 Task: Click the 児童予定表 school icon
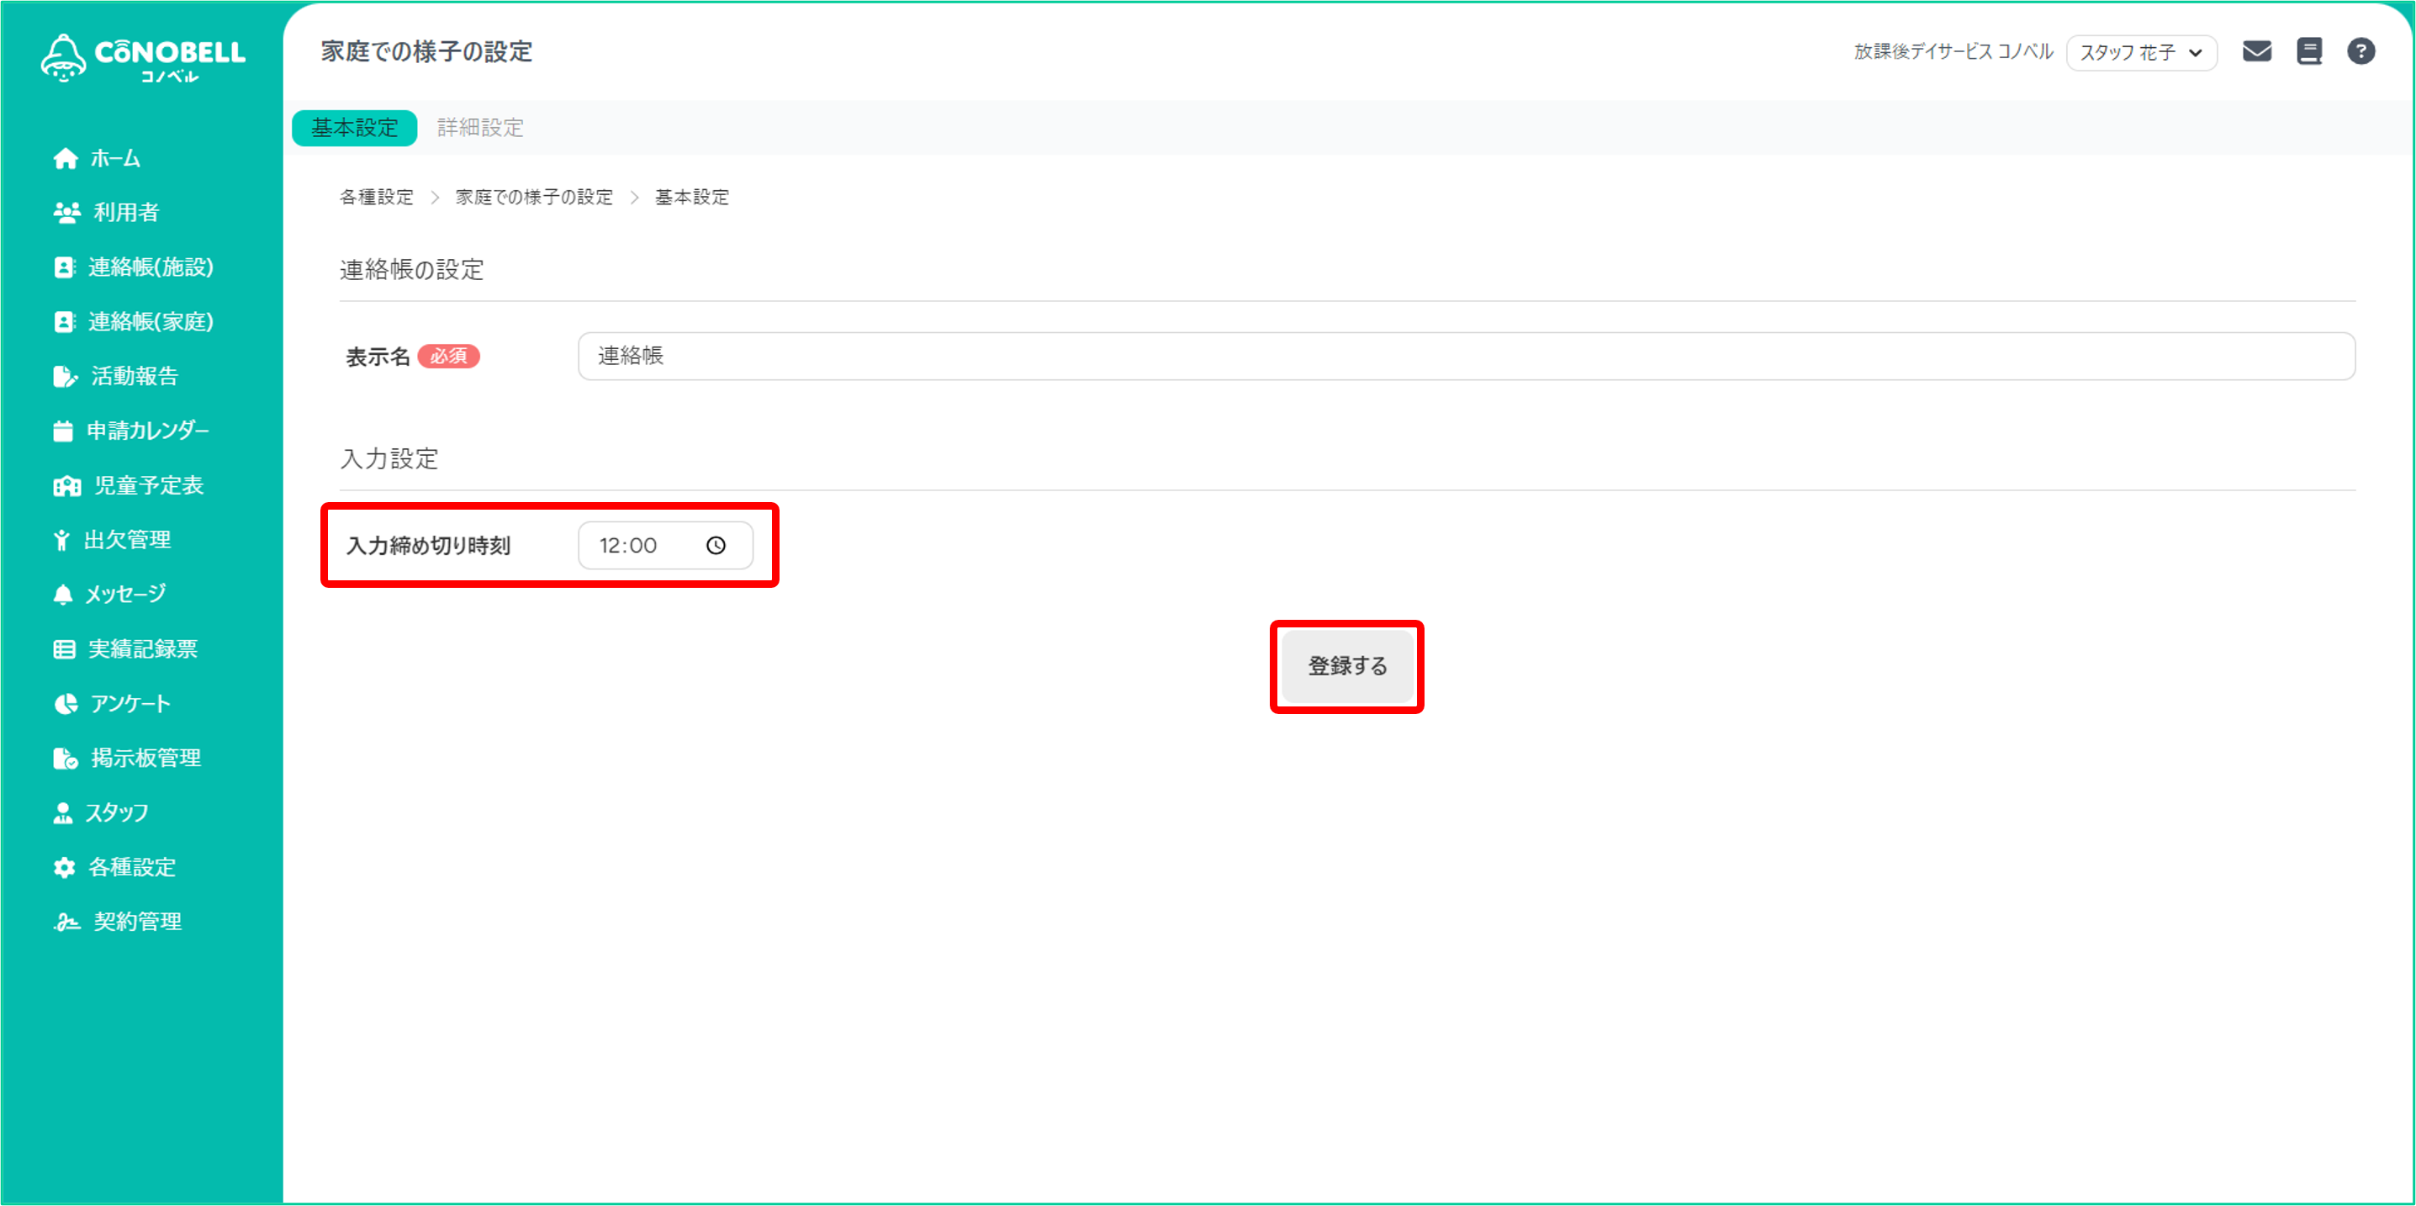(66, 486)
